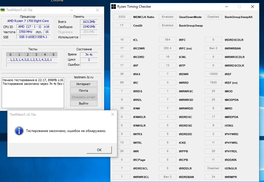Click the tRFC (ns) value 350.4
264x182 pixels.
coord(168,48)
